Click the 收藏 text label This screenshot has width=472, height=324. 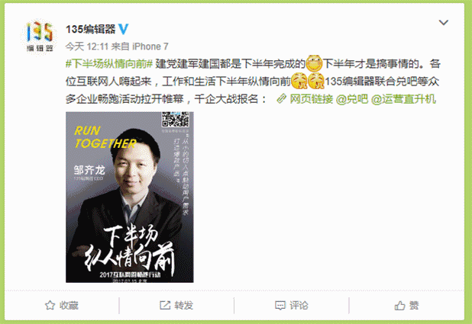point(69,306)
